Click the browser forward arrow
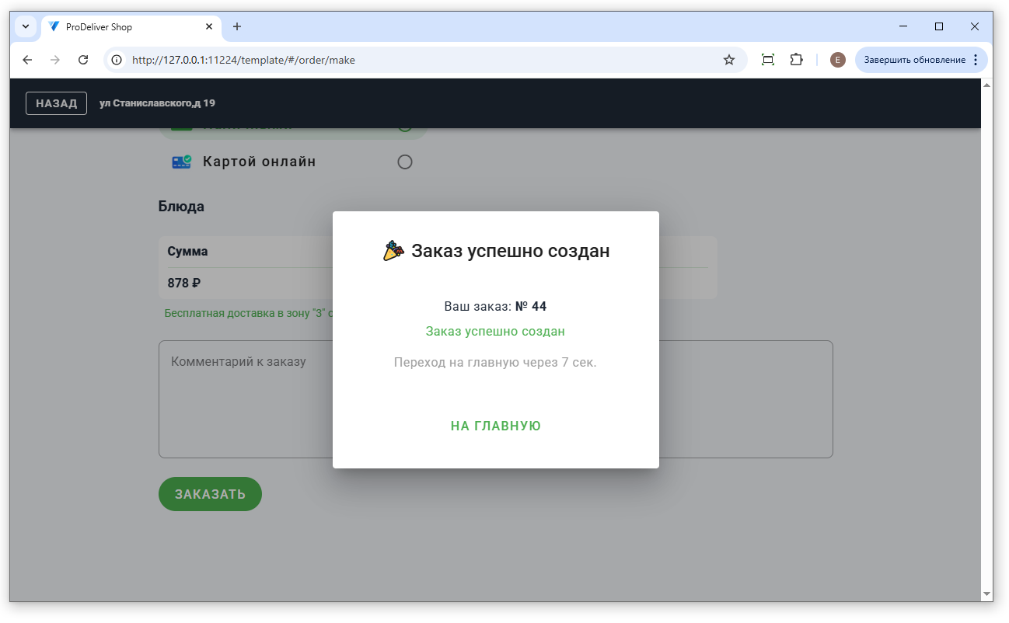 (x=54, y=60)
